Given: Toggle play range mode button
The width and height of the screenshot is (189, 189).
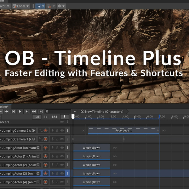Looking at the screenshot, I should 41,112.
